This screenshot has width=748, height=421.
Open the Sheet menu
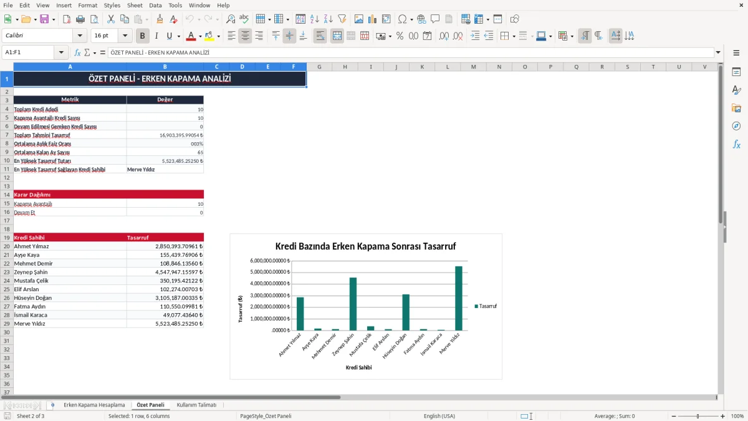(x=135, y=5)
